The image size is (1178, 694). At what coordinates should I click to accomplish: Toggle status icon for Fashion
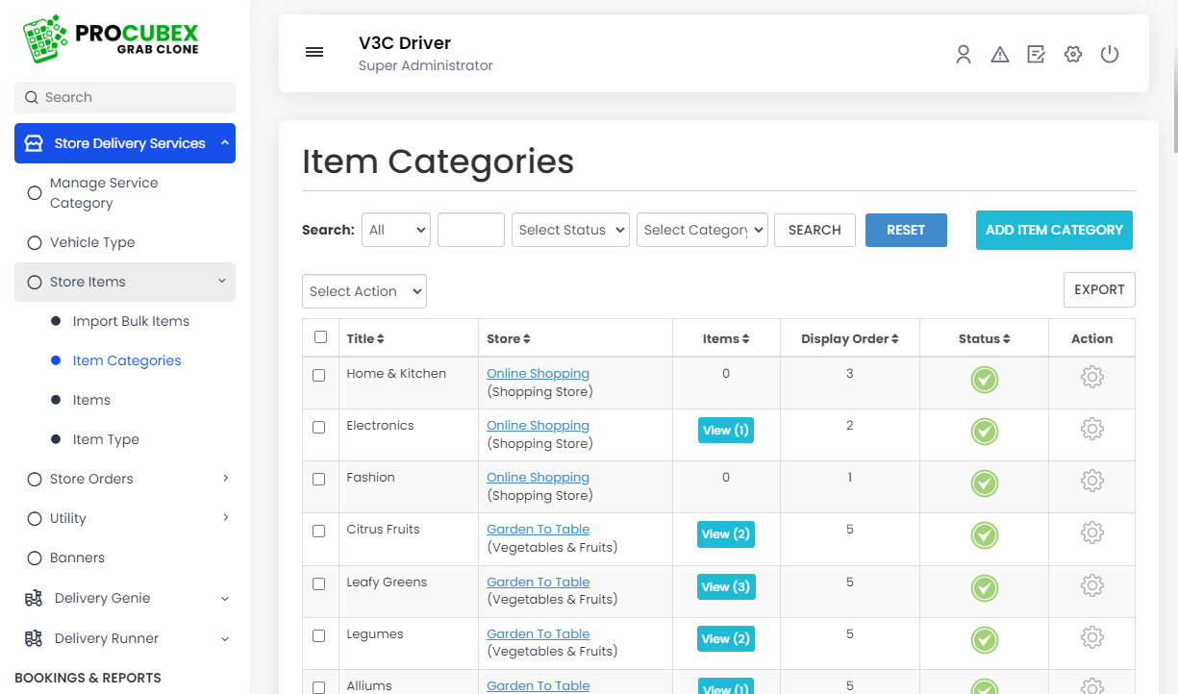point(984,483)
